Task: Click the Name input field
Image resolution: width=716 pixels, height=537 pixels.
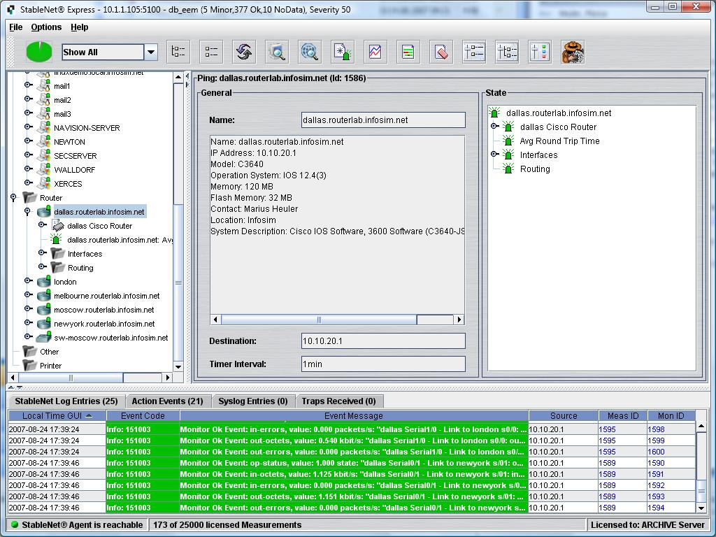Action: [x=383, y=120]
